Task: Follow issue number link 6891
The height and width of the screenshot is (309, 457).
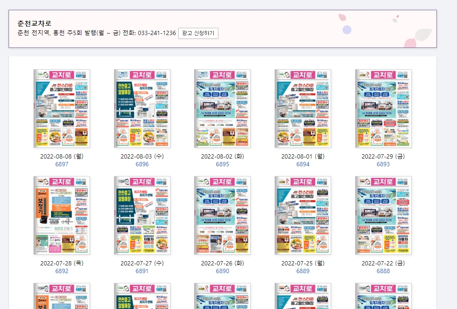Action: [x=142, y=271]
